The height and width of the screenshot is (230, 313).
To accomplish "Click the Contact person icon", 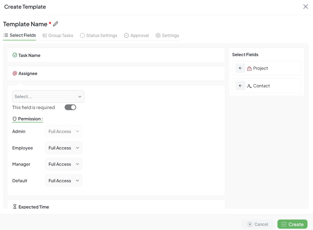I will pyautogui.click(x=249, y=86).
